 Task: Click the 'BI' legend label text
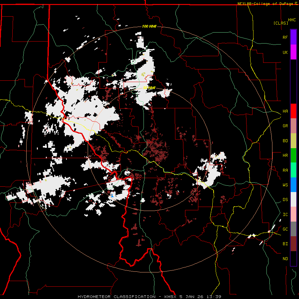[x=285, y=244]
